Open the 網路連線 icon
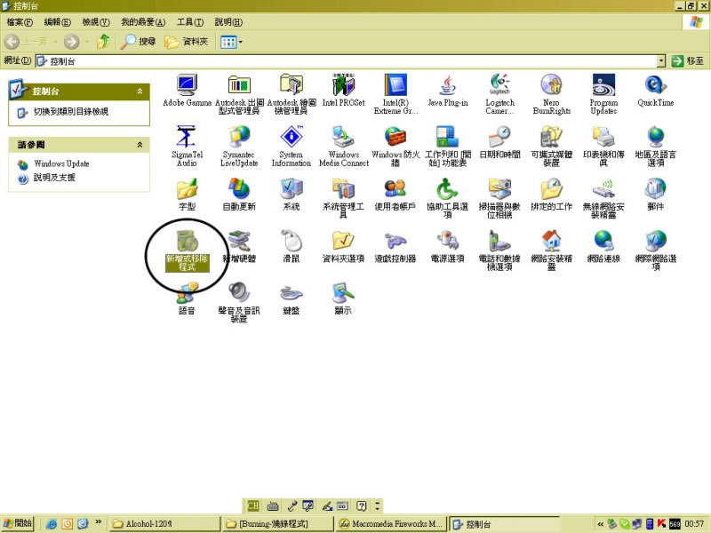Screen dimensions: 711x533 [x=603, y=242]
